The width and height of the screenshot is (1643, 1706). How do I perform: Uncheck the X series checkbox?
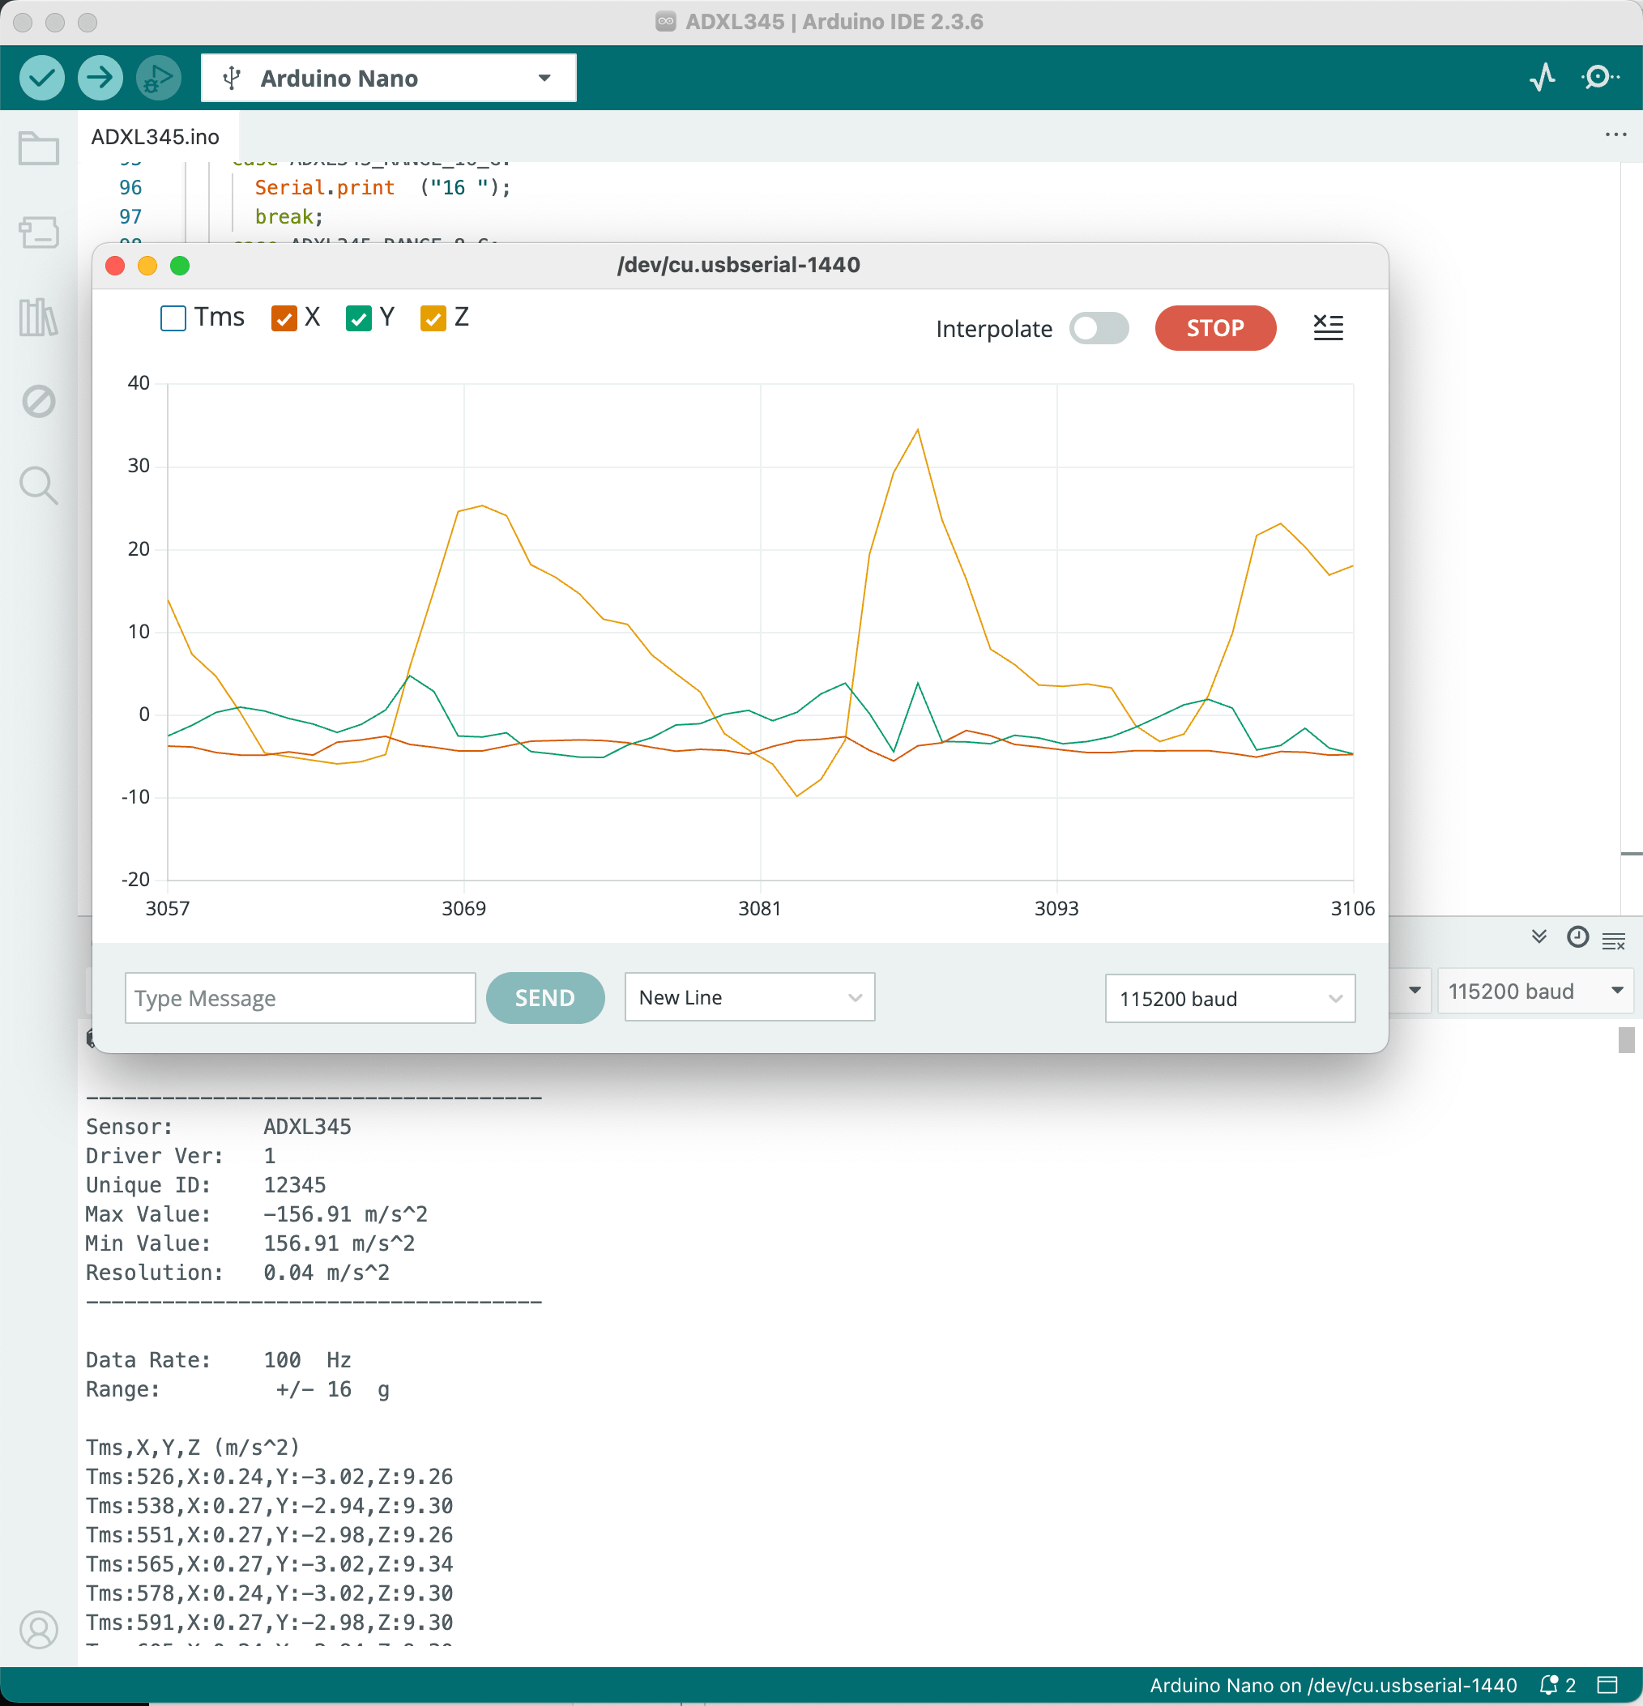pyautogui.click(x=284, y=318)
